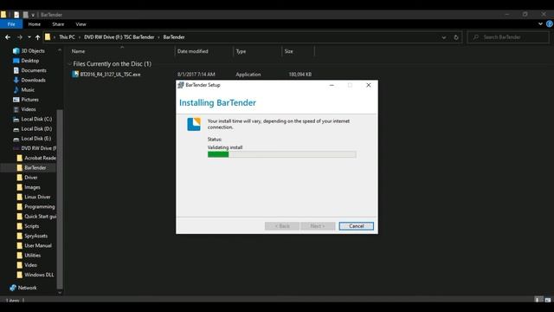The image size is (554, 312).
Task: Open the Images folder in the tree
Action: (x=32, y=187)
